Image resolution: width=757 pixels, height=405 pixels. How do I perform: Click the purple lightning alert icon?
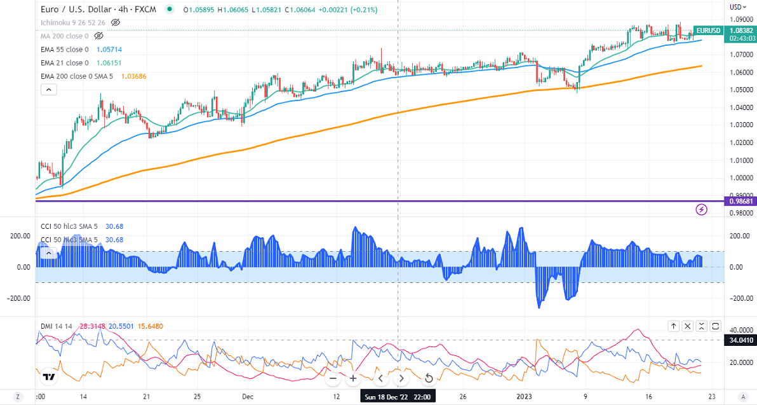coord(702,209)
